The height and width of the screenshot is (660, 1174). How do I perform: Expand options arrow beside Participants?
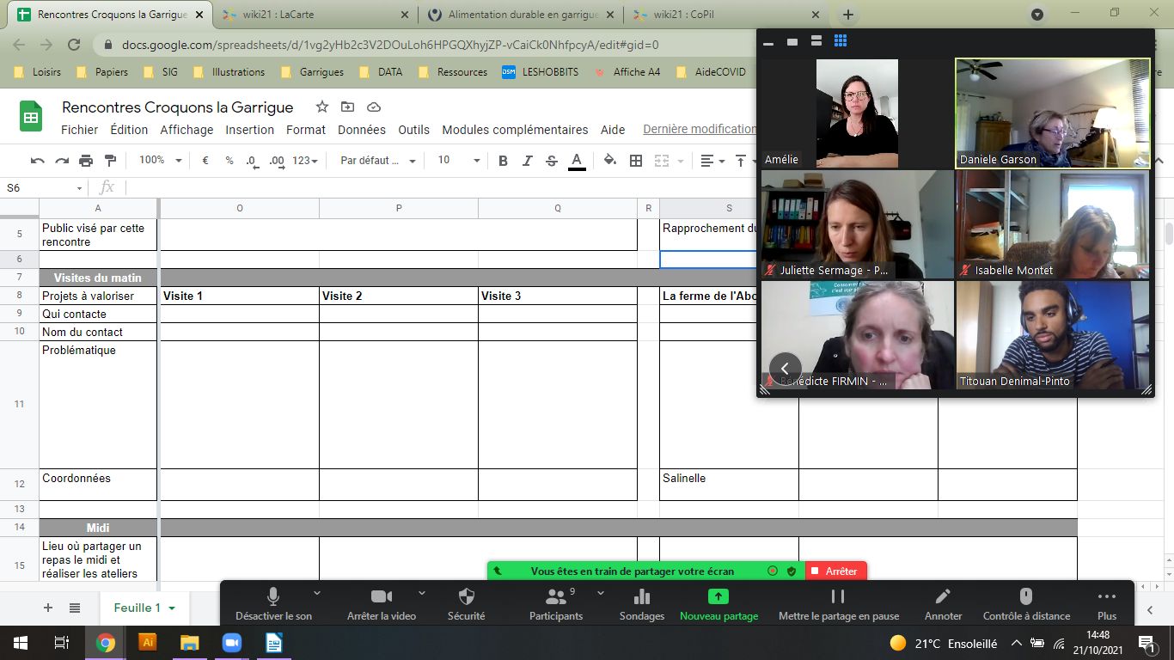coord(600,593)
